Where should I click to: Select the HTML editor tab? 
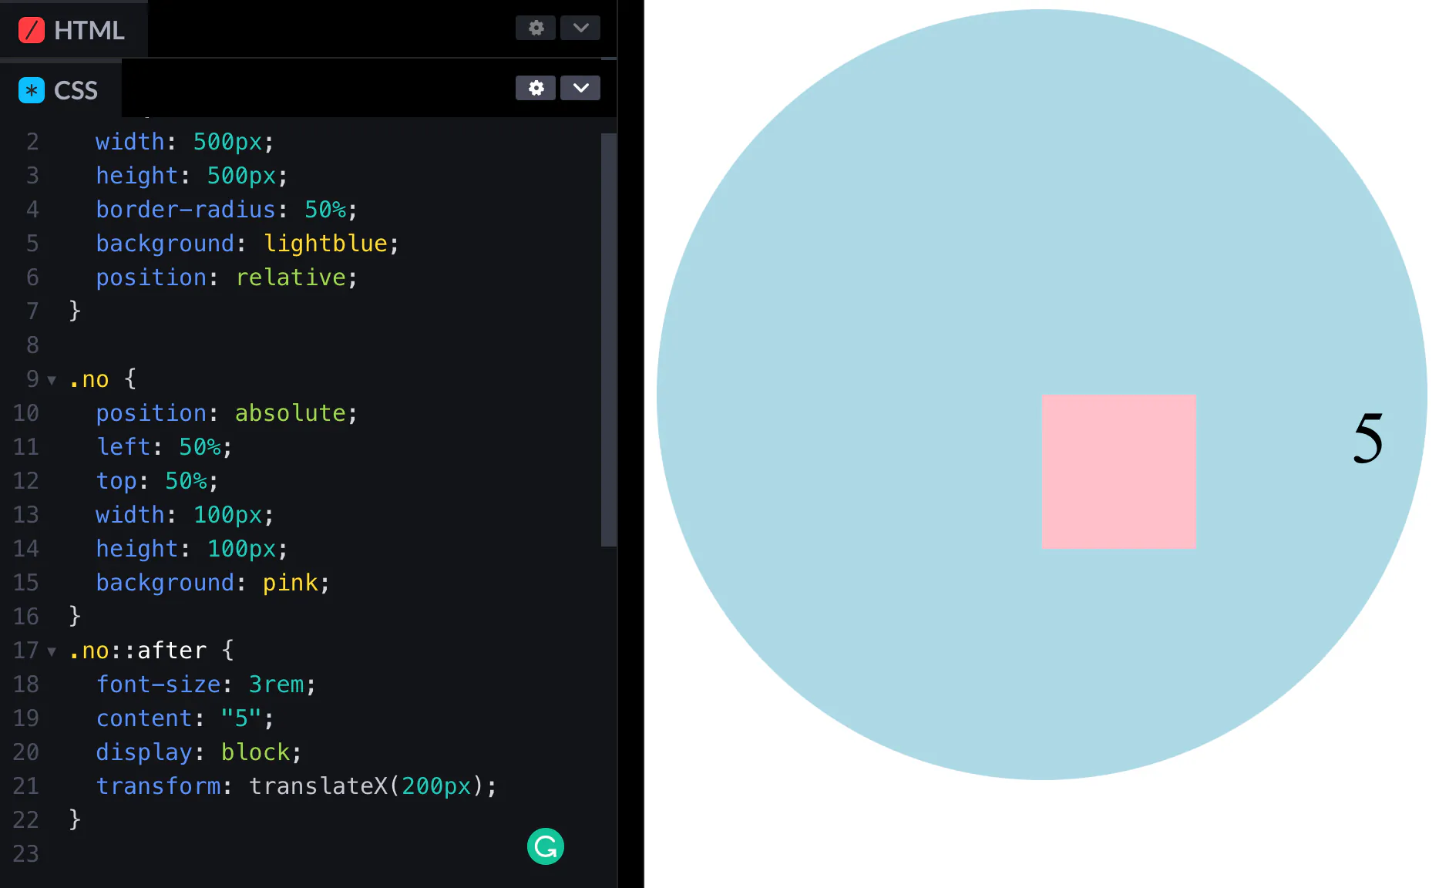73,30
